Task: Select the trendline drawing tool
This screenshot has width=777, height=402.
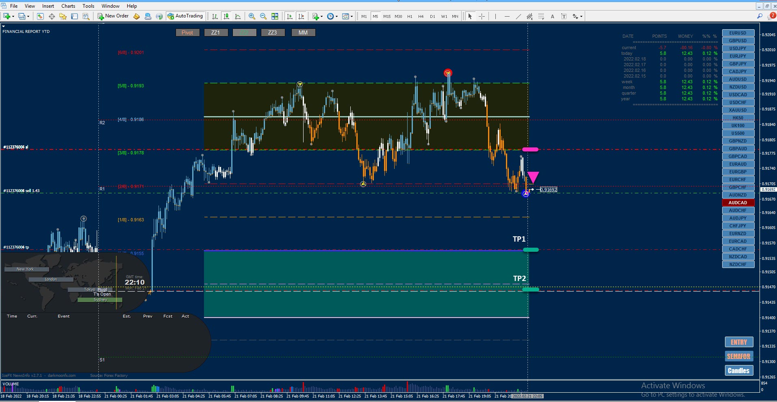Action: [x=518, y=16]
